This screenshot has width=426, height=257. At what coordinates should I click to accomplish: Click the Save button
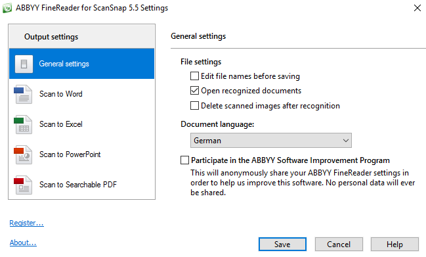pyautogui.click(x=282, y=245)
